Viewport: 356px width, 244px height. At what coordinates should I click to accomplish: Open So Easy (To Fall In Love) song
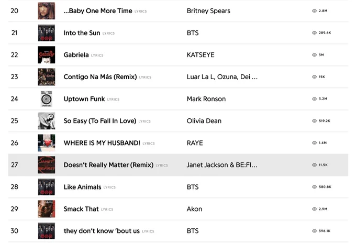[100, 121]
